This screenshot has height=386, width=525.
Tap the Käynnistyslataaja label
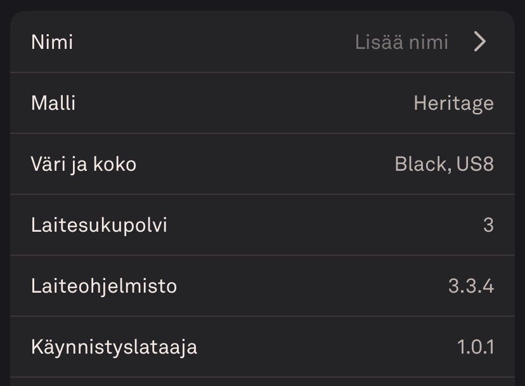pyautogui.click(x=114, y=347)
